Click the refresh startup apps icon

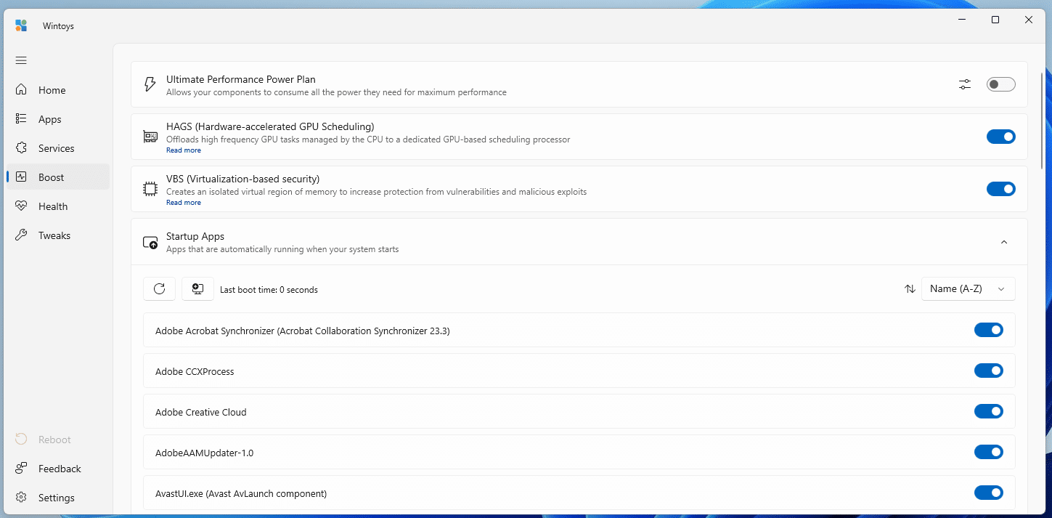[x=159, y=289]
